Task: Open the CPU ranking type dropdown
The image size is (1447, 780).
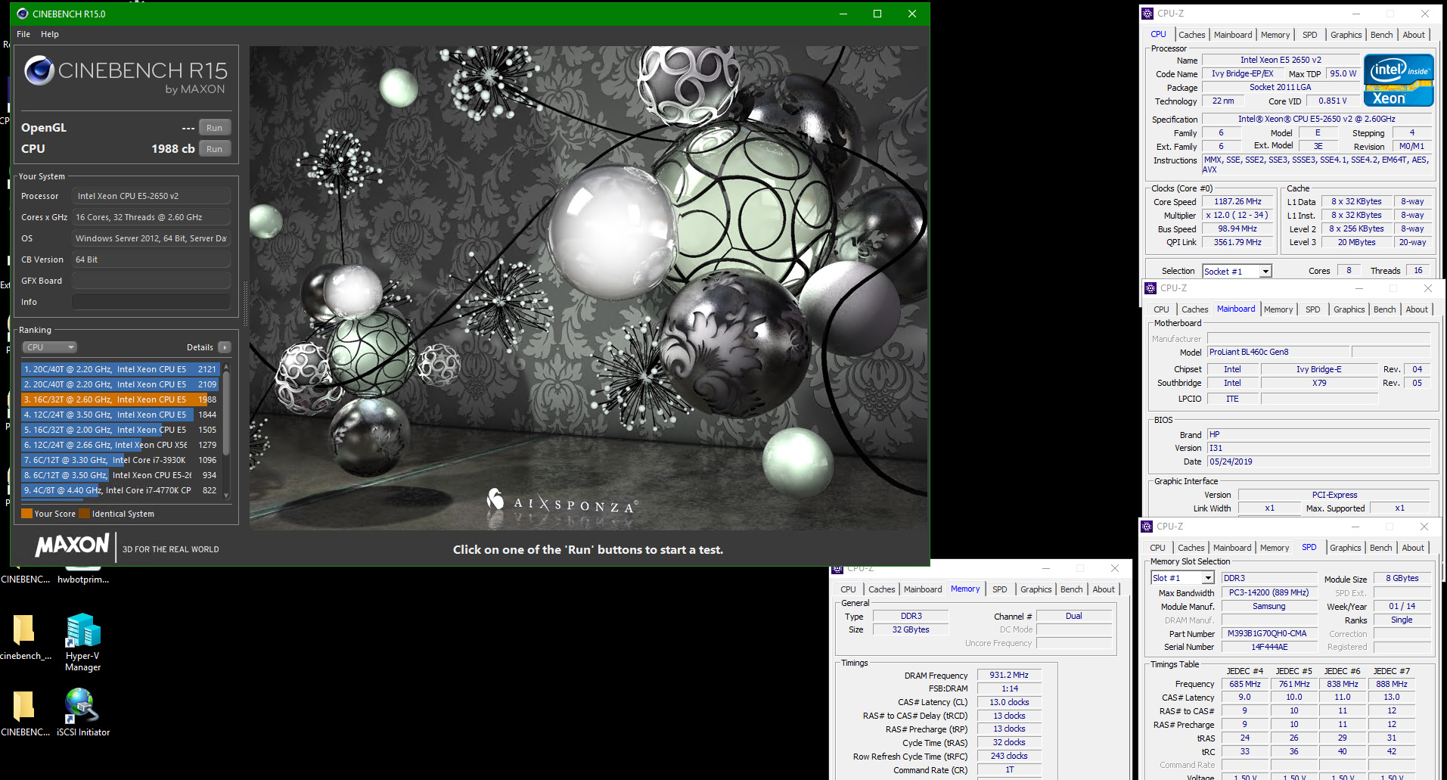Action: [50, 347]
